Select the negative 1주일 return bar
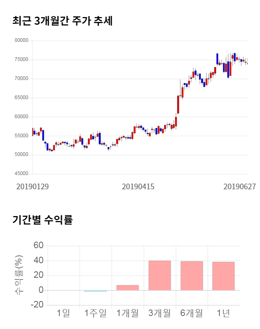 click(x=95, y=291)
